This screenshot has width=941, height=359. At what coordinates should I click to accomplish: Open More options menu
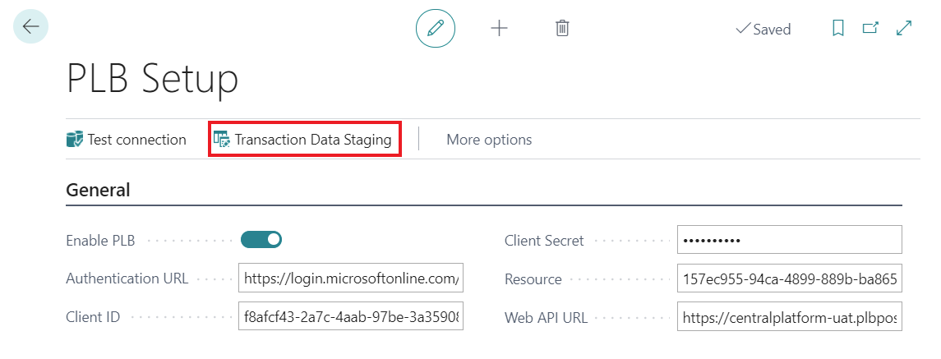tap(489, 140)
